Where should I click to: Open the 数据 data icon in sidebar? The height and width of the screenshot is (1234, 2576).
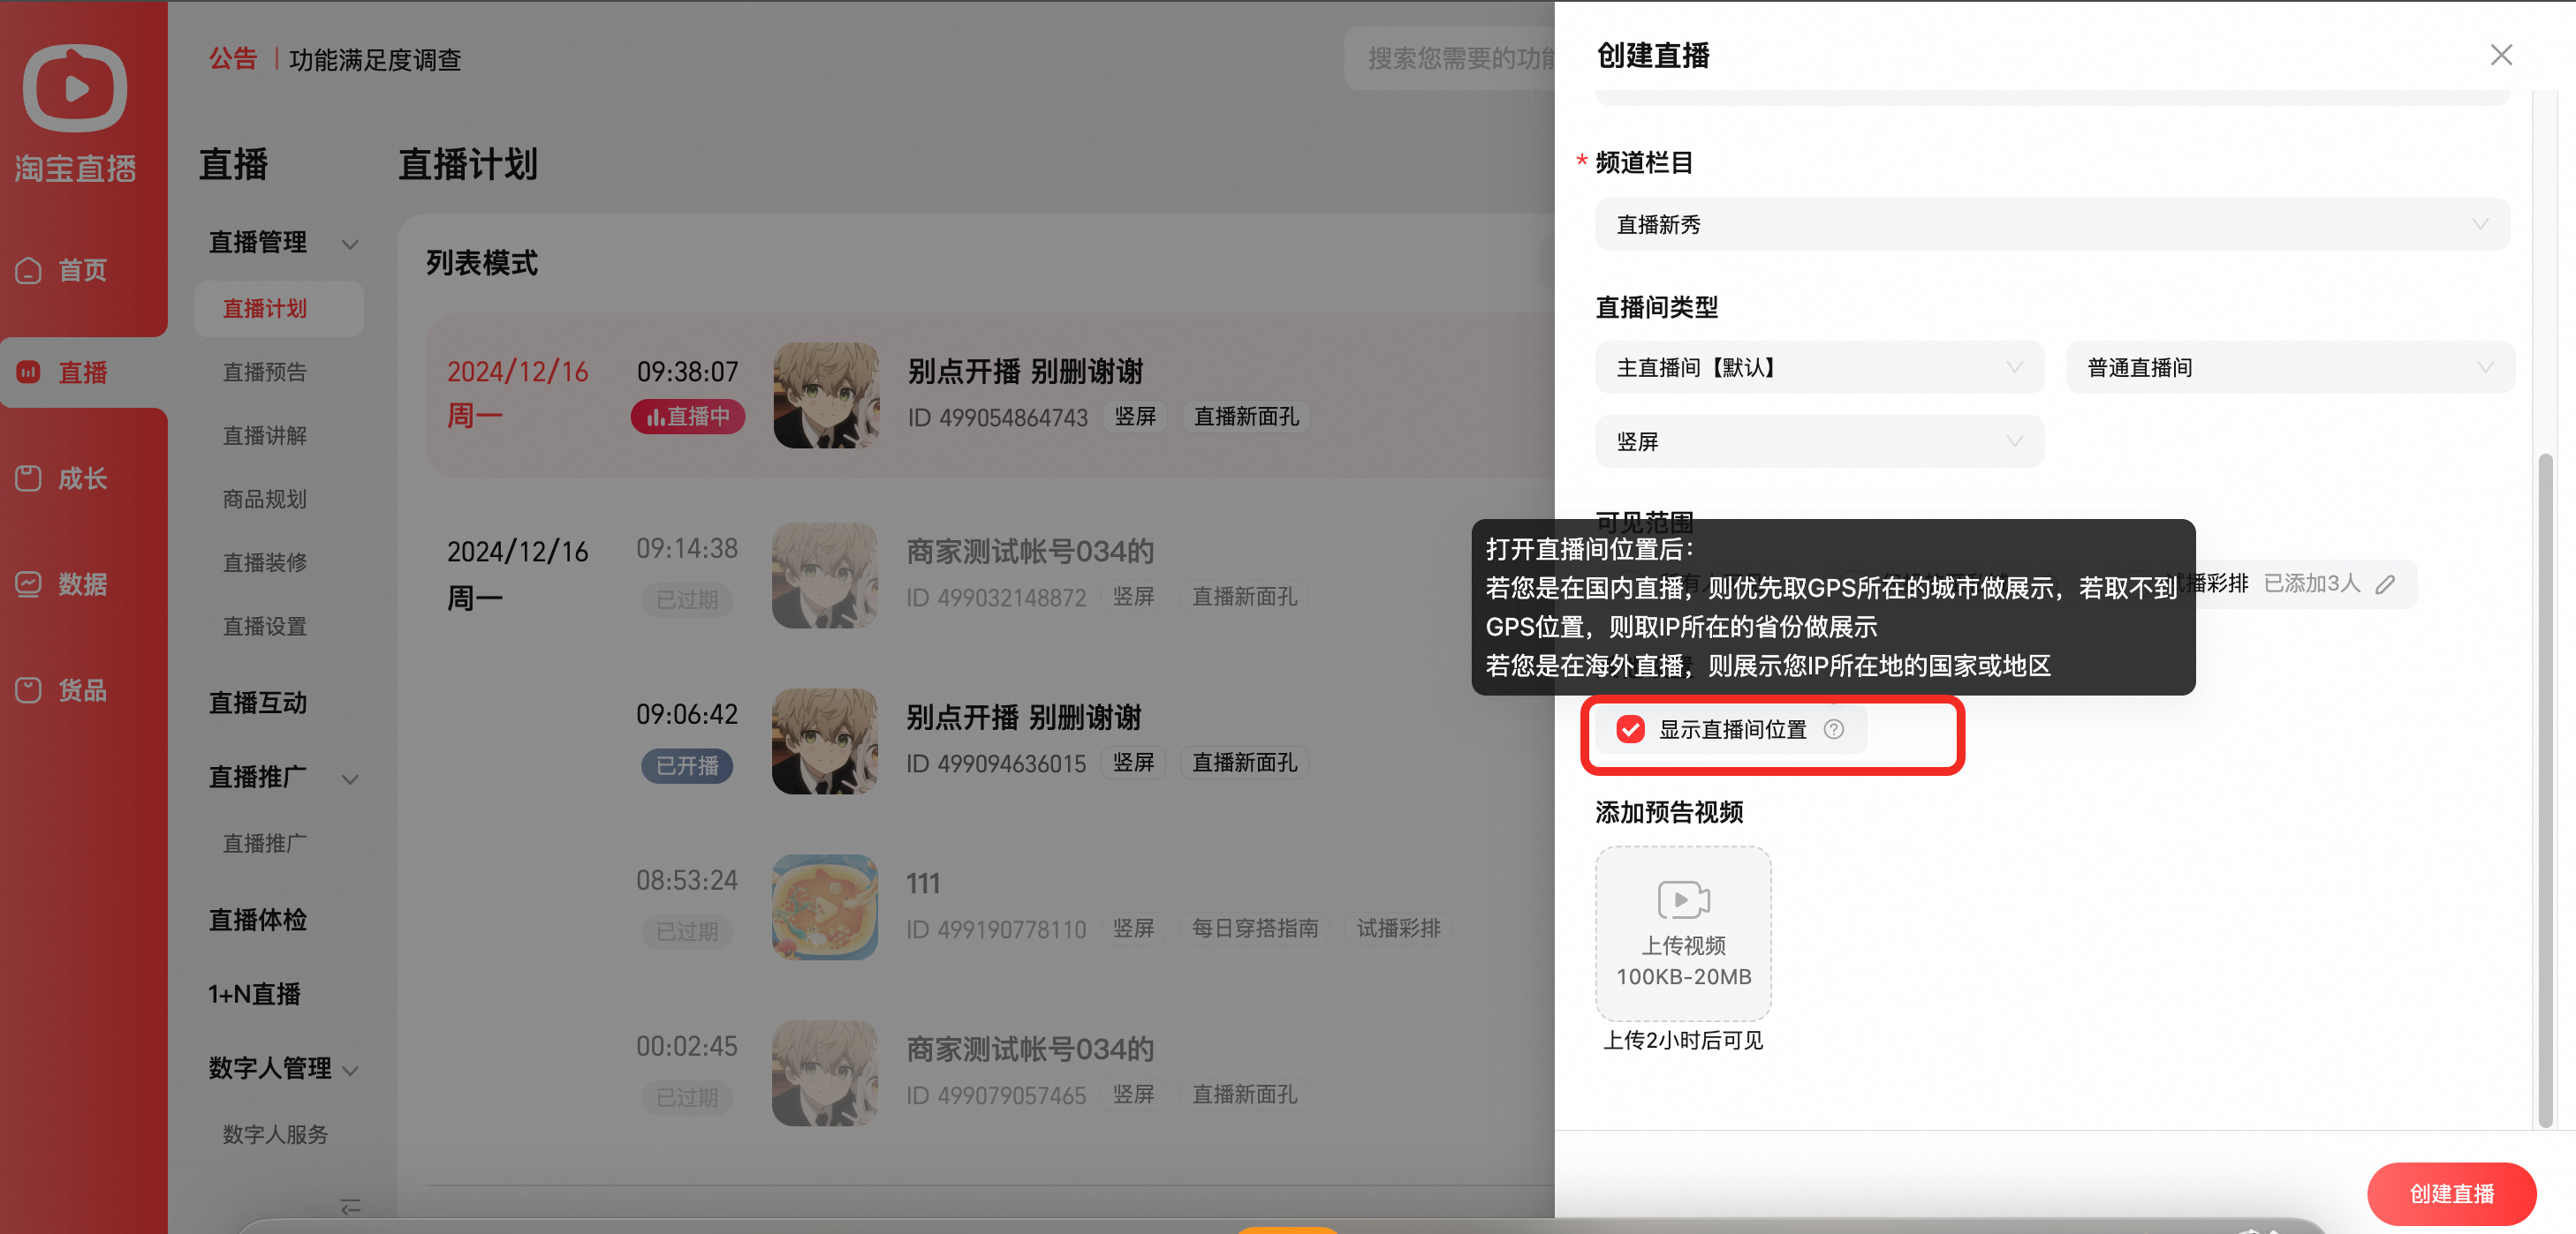pyautogui.click(x=28, y=583)
